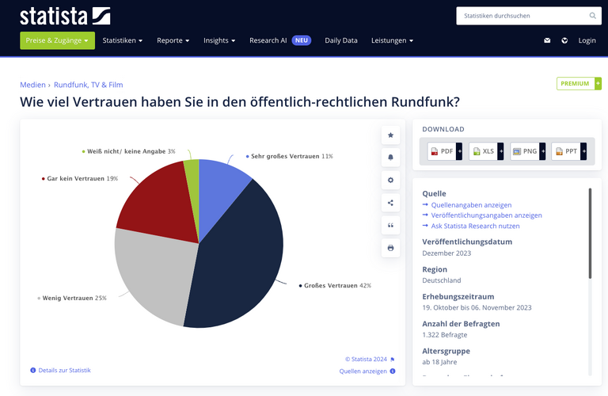Click the Weiß nicht/ keine Angabe 3% label

tap(129, 151)
